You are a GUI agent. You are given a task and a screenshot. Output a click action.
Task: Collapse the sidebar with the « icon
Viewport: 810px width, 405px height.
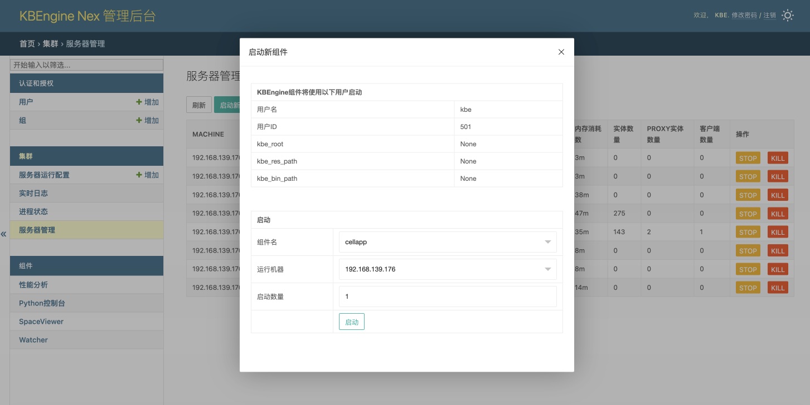(4, 234)
